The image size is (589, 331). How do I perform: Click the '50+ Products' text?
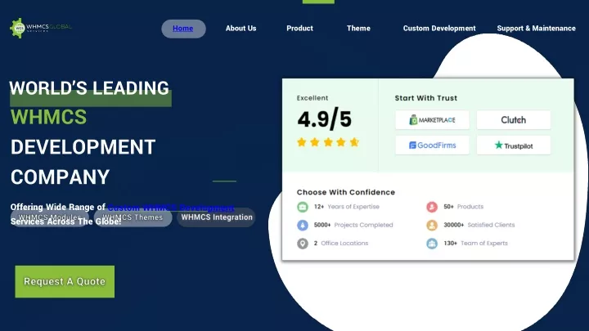(464, 207)
